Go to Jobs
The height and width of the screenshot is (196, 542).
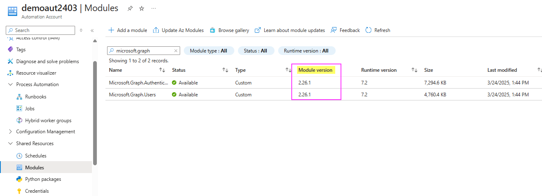click(x=30, y=109)
